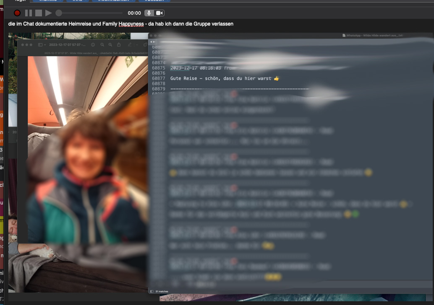Pause the recording
The width and height of the screenshot is (434, 305).
29,13
